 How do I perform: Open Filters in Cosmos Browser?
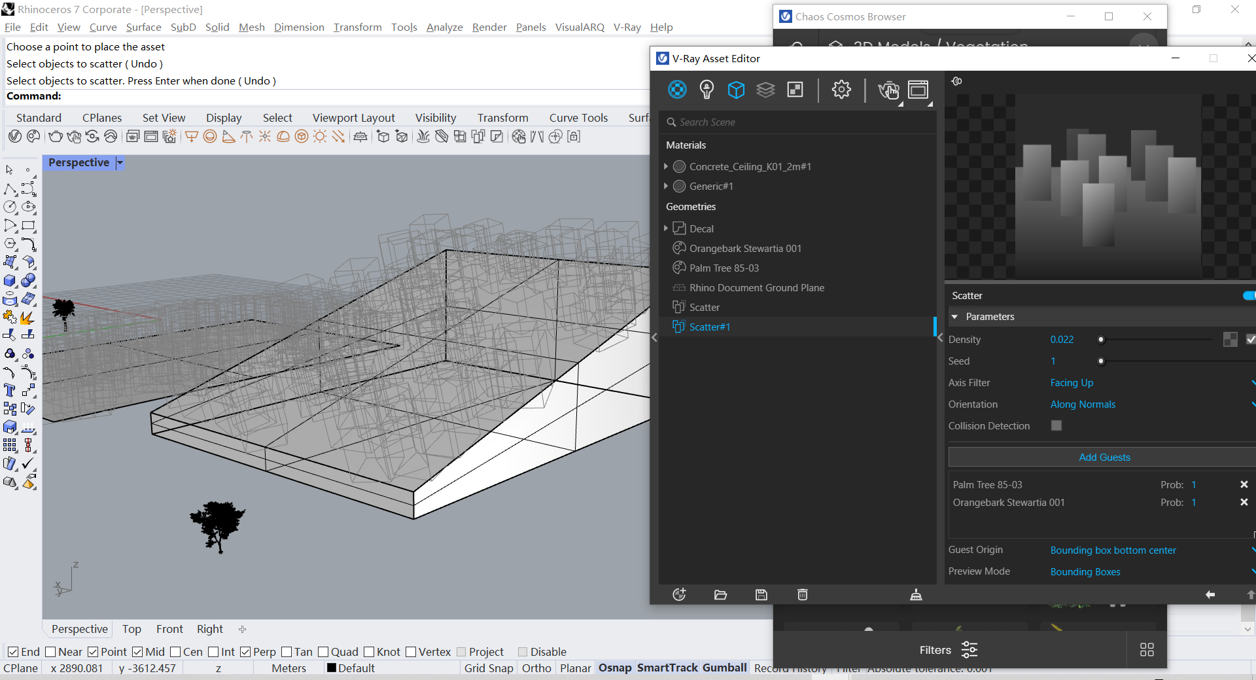948,650
